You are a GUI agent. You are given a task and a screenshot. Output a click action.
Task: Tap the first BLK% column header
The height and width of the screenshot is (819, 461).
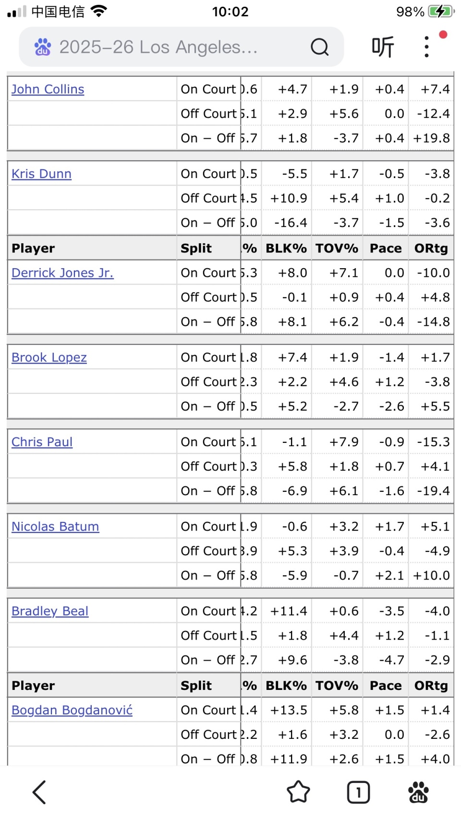[286, 248]
